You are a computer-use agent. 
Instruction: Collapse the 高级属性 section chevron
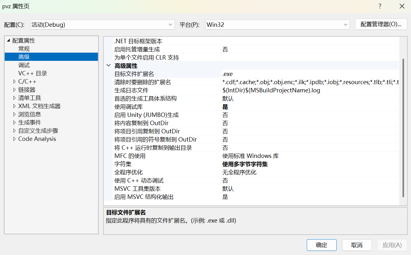click(109, 66)
